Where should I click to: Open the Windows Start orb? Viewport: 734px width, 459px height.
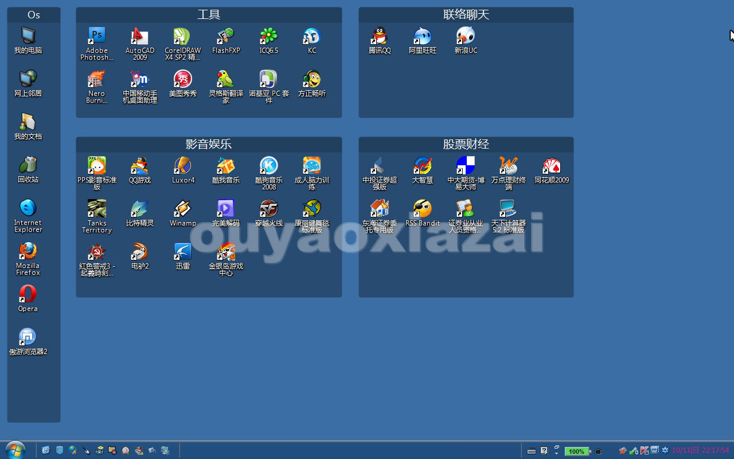[15, 450]
